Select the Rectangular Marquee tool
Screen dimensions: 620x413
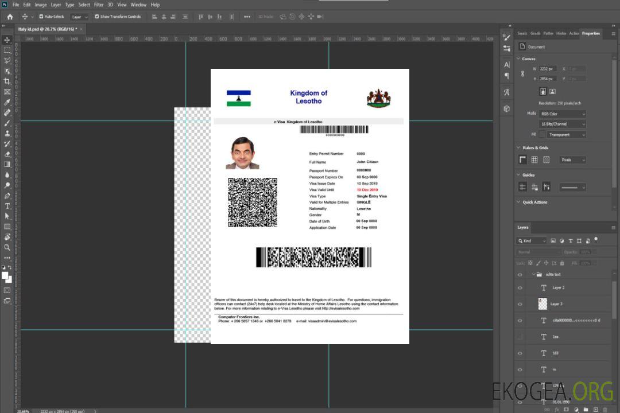point(7,50)
